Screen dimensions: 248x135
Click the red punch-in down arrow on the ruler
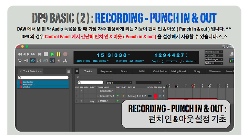[176, 86]
